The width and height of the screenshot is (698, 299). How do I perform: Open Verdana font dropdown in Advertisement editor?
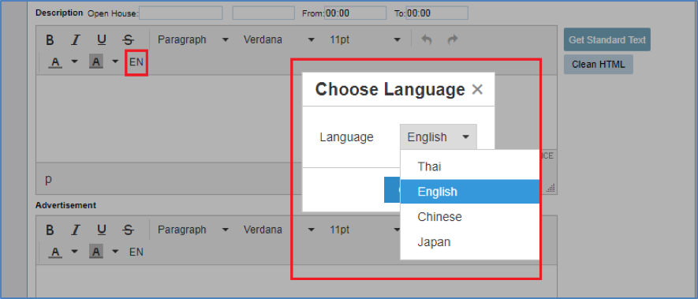(x=278, y=230)
